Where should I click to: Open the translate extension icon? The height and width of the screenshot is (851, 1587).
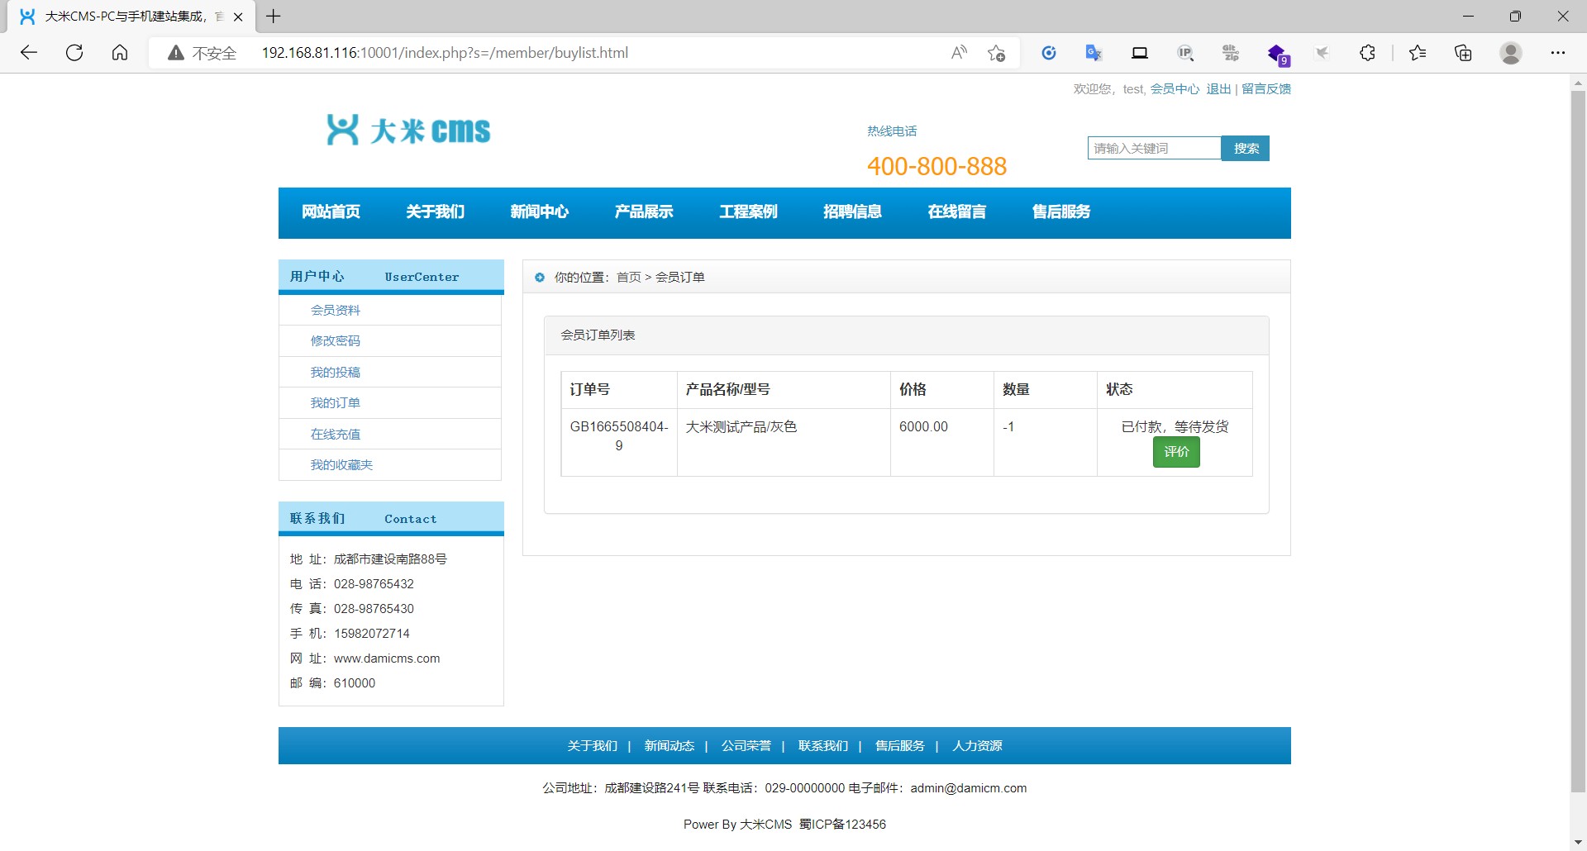[x=1094, y=53]
